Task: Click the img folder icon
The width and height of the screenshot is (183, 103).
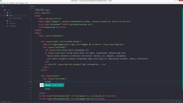Action: point(8,15)
